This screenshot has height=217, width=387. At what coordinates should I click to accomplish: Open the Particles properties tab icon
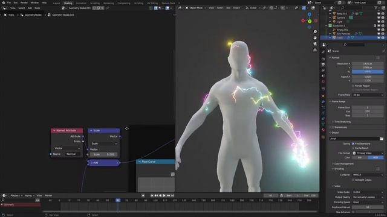pyautogui.click(x=323, y=107)
